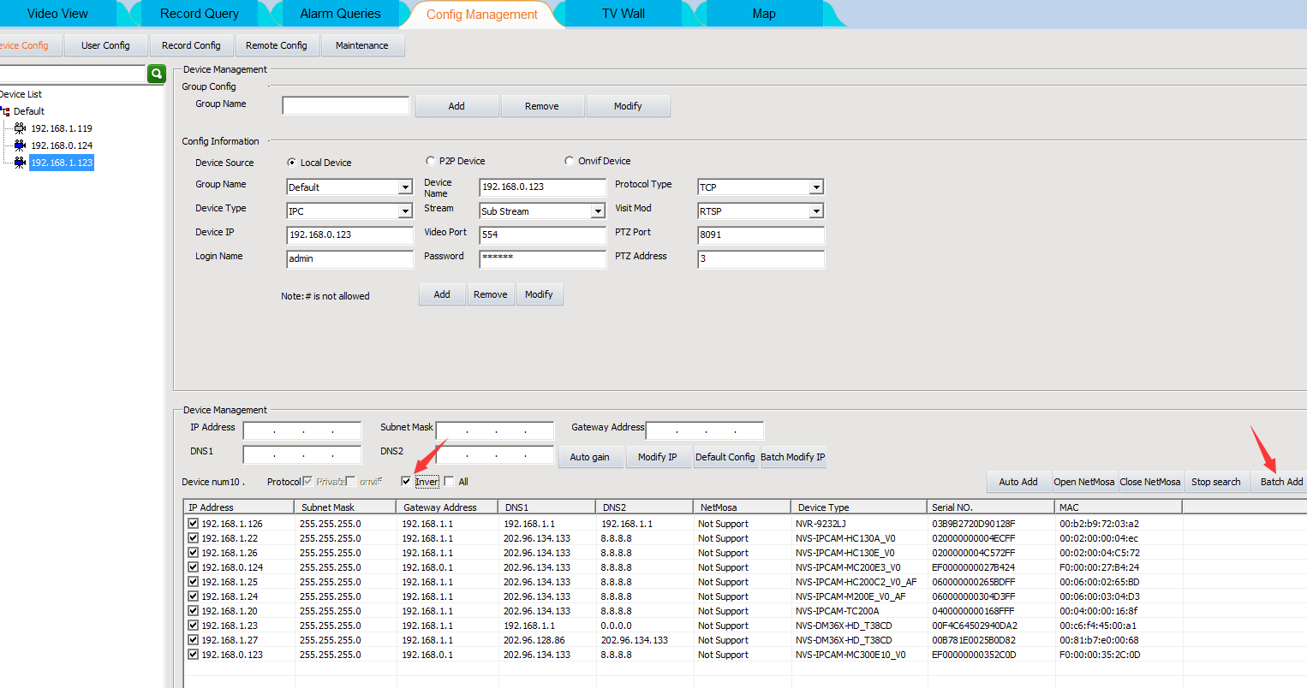Open the Map tab
Viewport: 1307px width, 688px height.
tap(764, 14)
